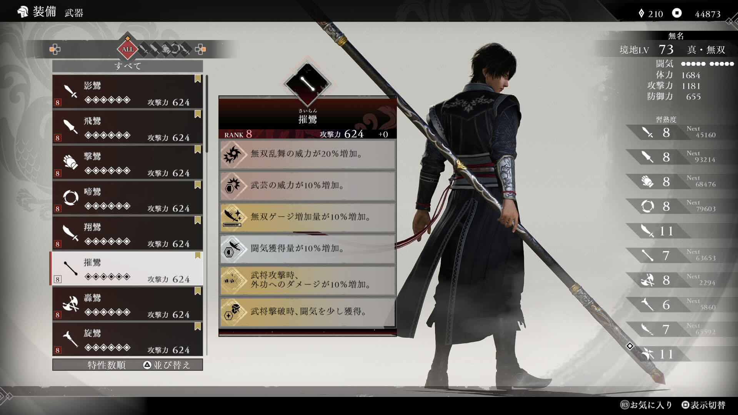Select the 翔鸞 curved blade weapon

[127, 233]
